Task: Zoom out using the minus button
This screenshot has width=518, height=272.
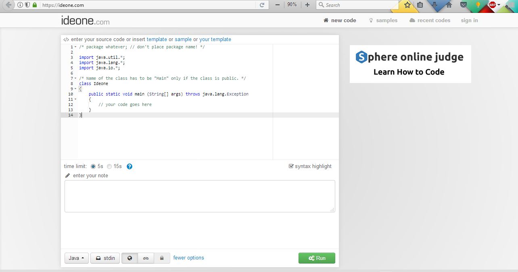Action: tap(278, 5)
